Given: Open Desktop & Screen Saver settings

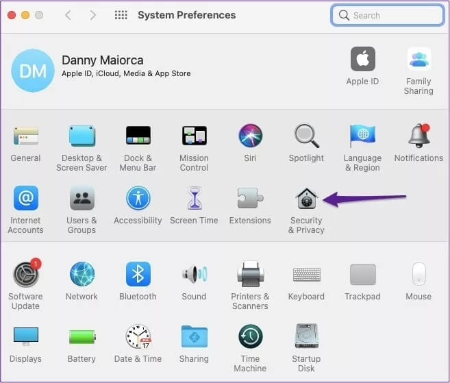Looking at the screenshot, I should click(x=82, y=136).
